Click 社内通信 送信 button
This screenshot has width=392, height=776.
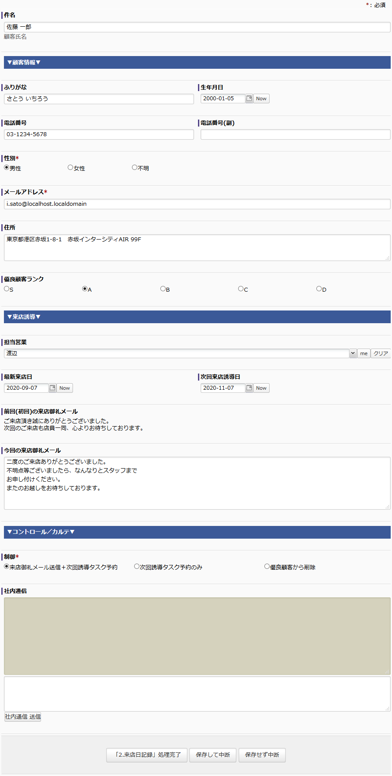(23, 717)
